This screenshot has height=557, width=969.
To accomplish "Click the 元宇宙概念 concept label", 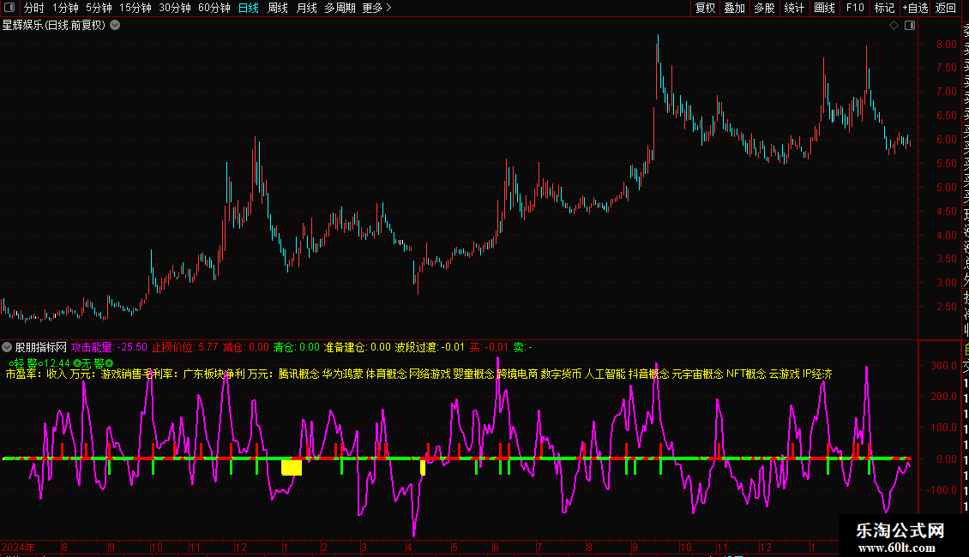I will 698,374.
